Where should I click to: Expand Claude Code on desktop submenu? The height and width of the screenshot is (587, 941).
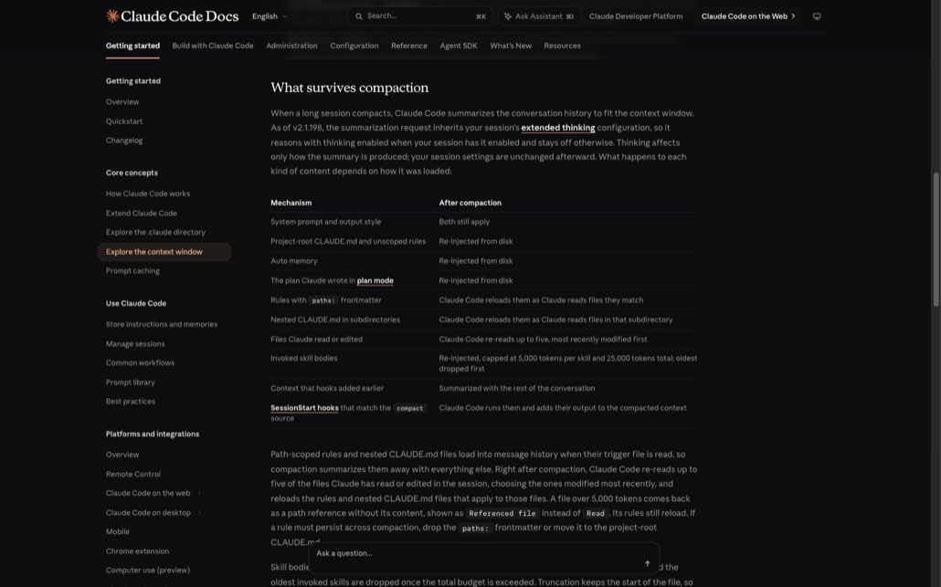199,513
